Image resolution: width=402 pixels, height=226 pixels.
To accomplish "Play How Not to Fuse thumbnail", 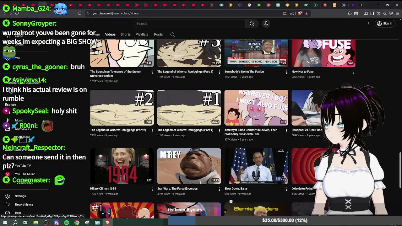I will 323,53.
